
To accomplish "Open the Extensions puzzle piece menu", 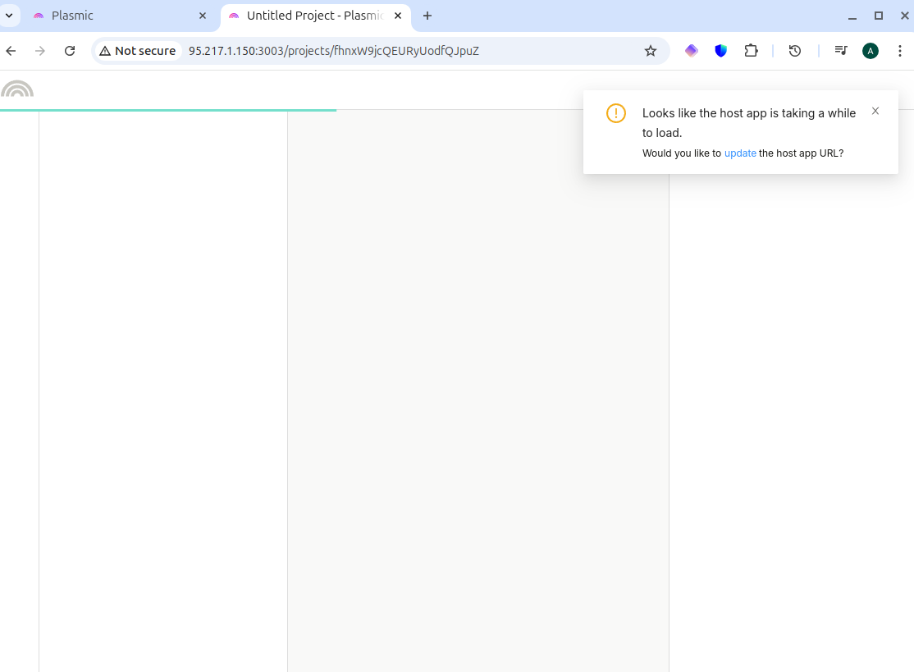I will pyautogui.click(x=751, y=51).
